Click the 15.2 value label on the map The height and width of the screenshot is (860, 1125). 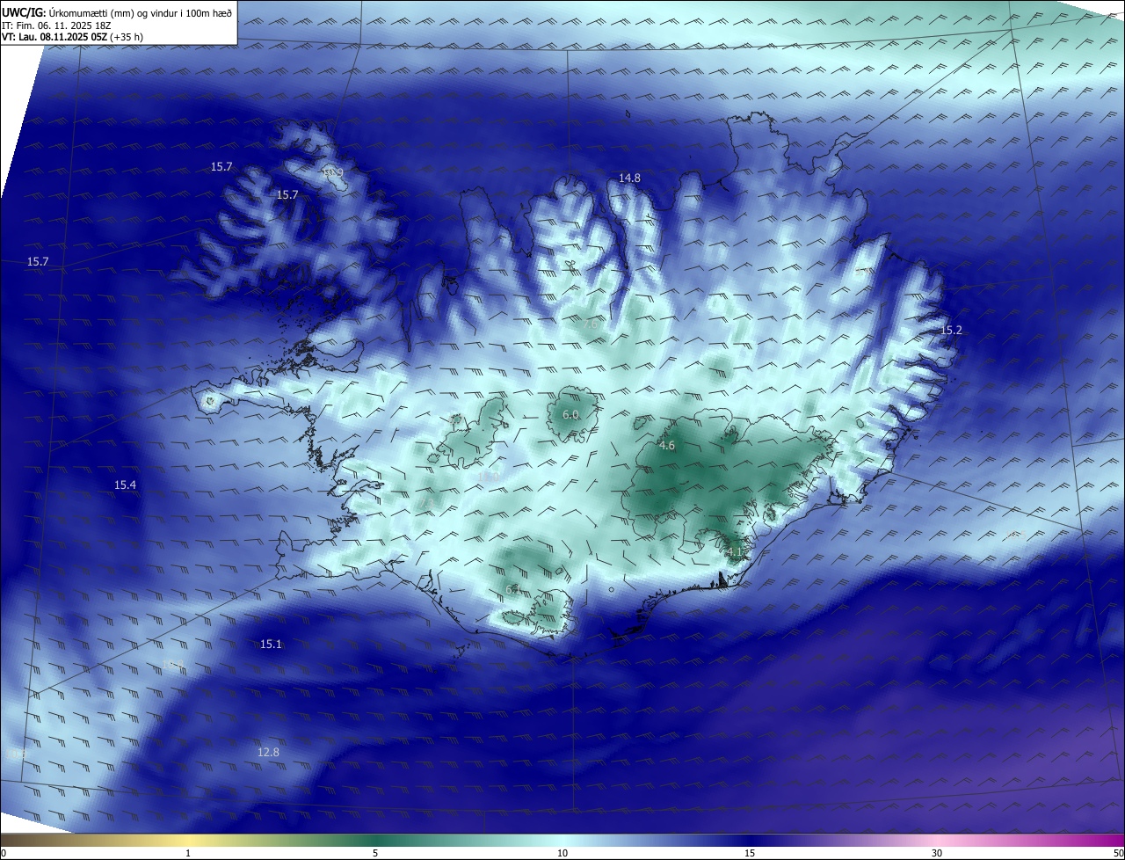tap(952, 331)
